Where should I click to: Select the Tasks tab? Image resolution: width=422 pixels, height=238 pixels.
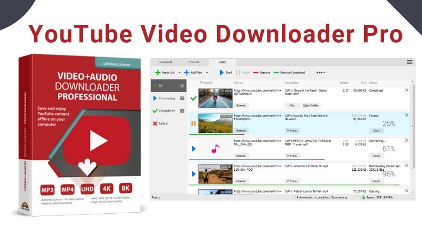pos(222,62)
